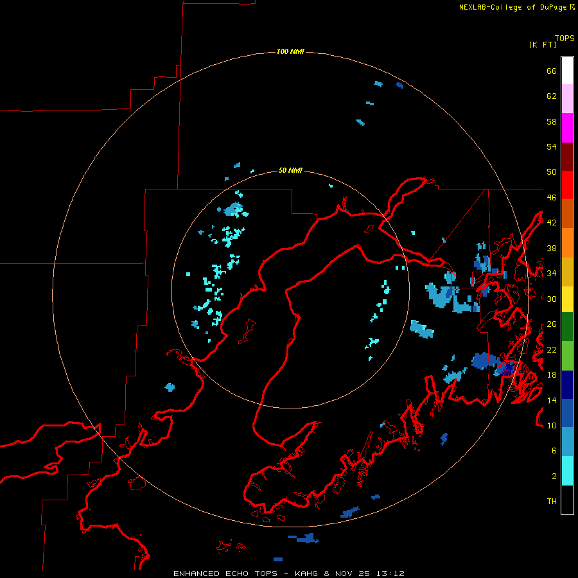
Task: Click the "100 NMI" range ring label
Action: pos(290,51)
